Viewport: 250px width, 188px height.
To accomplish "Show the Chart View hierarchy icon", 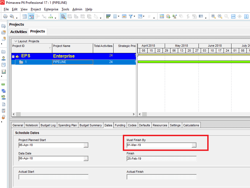I will pyautogui.click(x=51, y=16).
